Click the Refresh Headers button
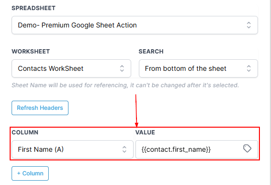The image size is (271, 185). [x=40, y=108]
